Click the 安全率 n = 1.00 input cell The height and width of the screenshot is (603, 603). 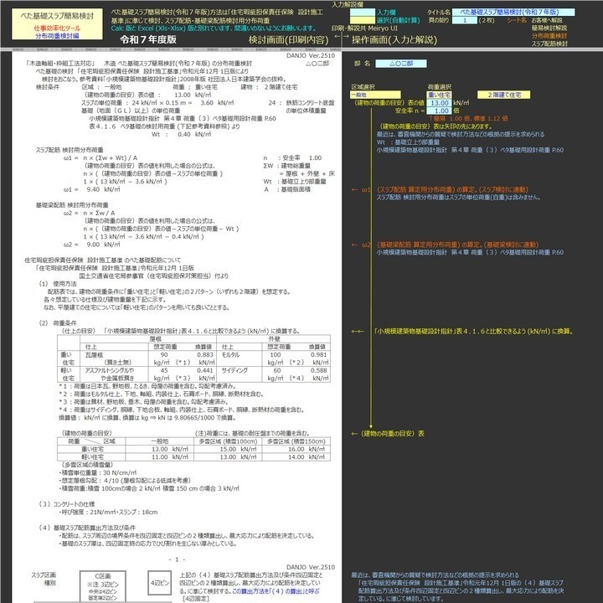(439, 111)
